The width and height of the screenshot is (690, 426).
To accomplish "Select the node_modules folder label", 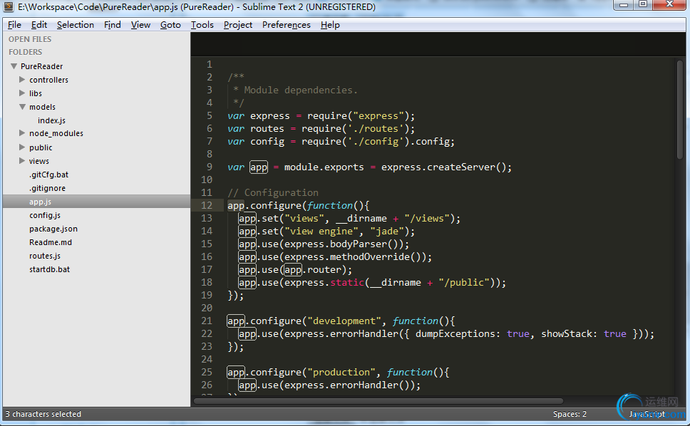I will point(56,134).
